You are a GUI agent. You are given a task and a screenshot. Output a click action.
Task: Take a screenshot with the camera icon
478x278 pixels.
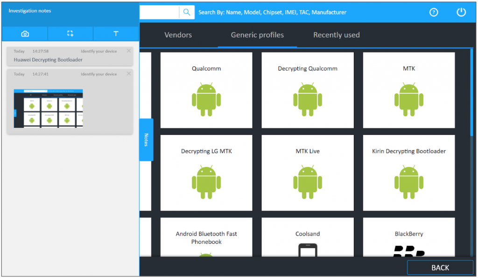pyautogui.click(x=25, y=34)
